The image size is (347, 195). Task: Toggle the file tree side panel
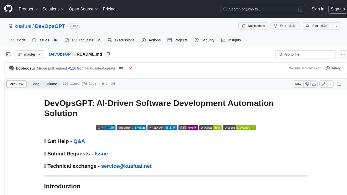[x=8, y=54]
